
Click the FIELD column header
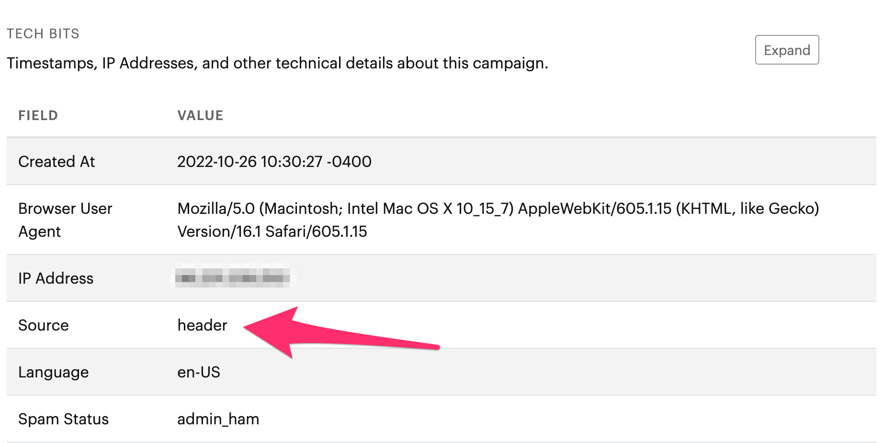click(38, 115)
